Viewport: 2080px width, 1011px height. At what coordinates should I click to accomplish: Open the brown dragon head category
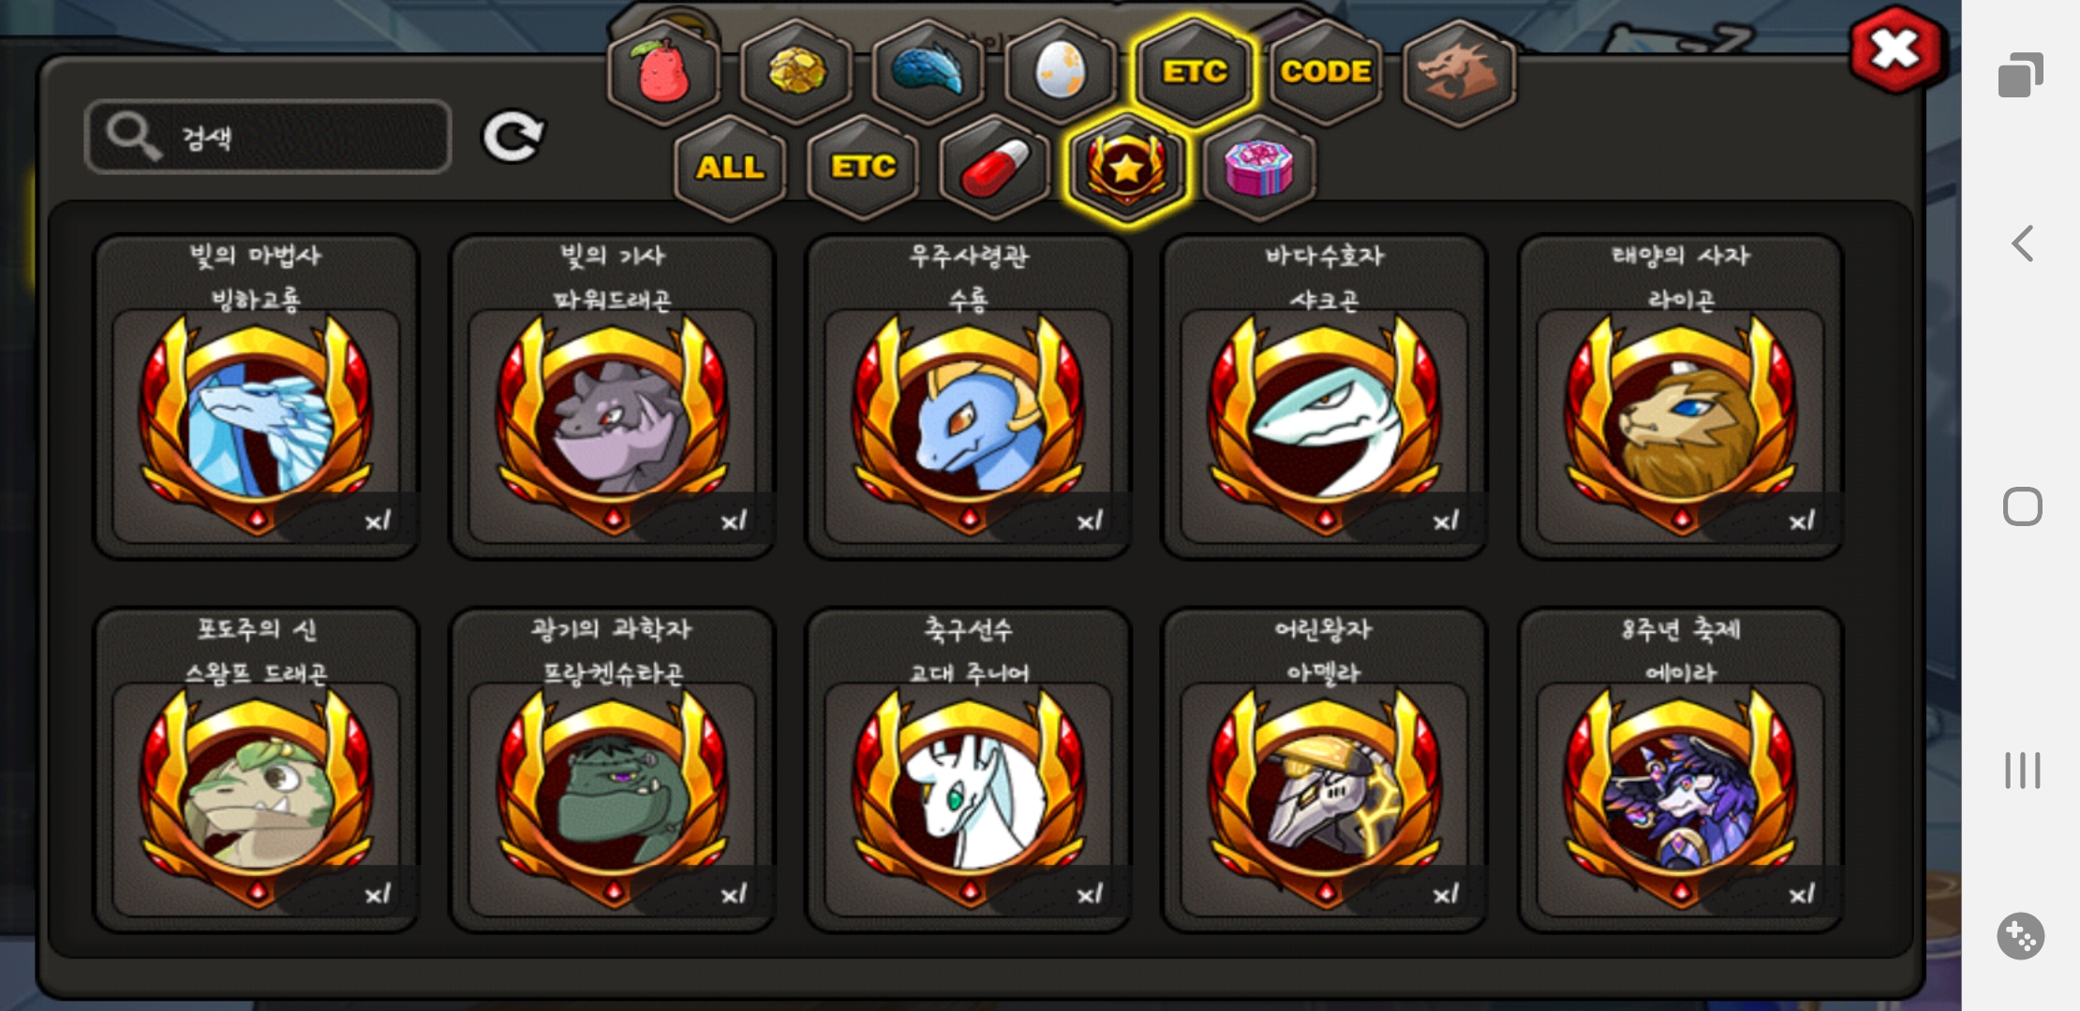[x=1459, y=72]
